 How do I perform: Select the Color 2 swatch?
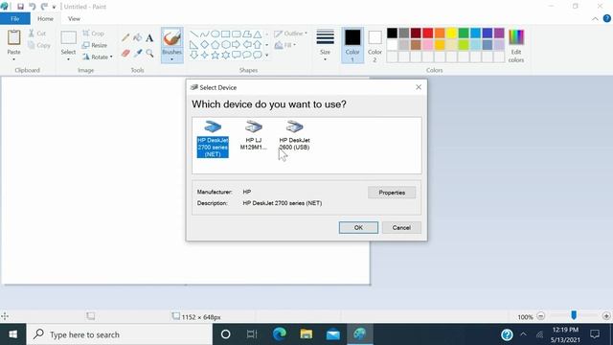[x=375, y=45]
